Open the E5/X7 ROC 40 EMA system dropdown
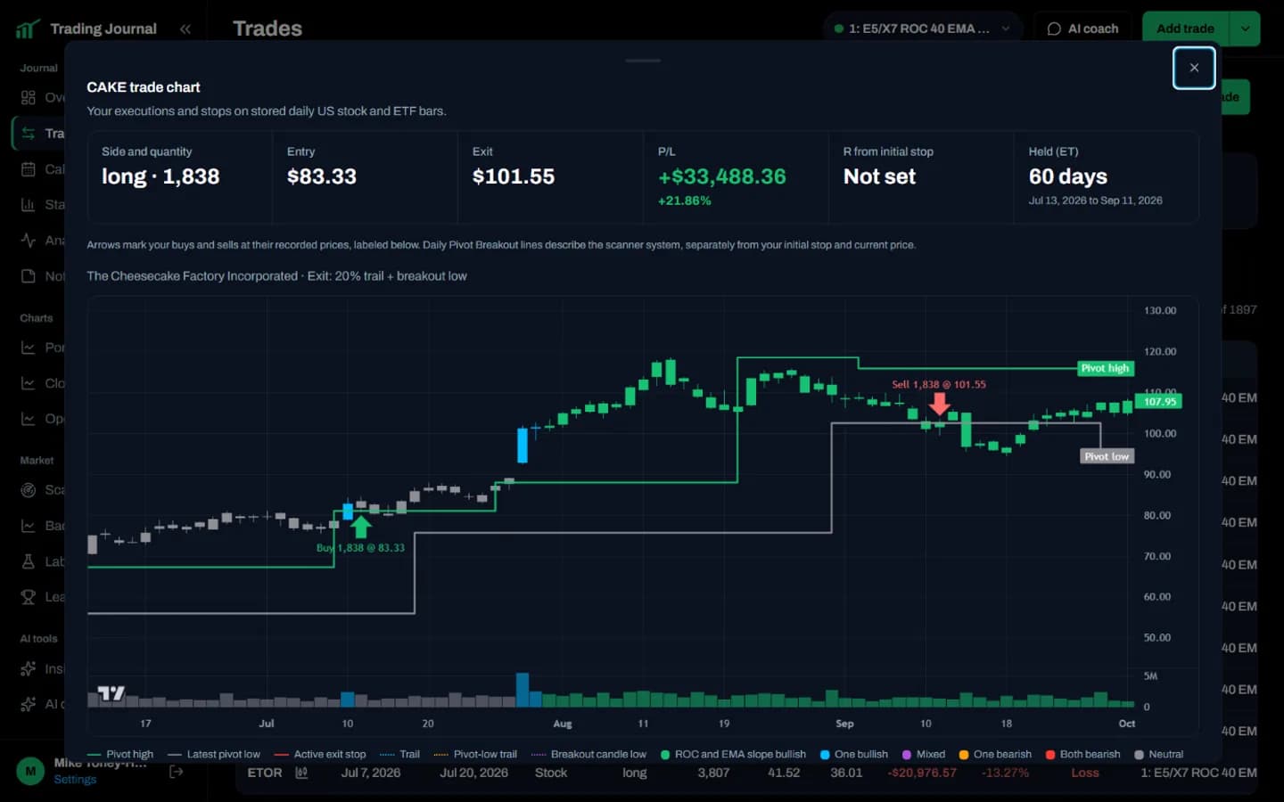Viewport: 1284px width, 802px height. coord(922,29)
